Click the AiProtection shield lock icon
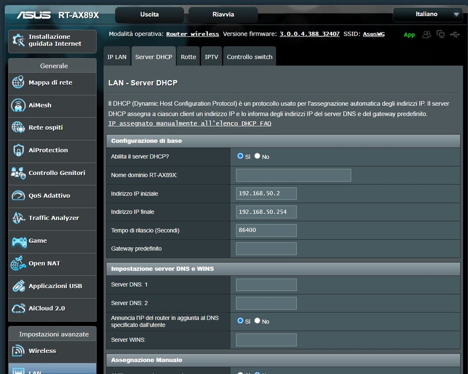The height and width of the screenshot is (374, 468). point(18,150)
